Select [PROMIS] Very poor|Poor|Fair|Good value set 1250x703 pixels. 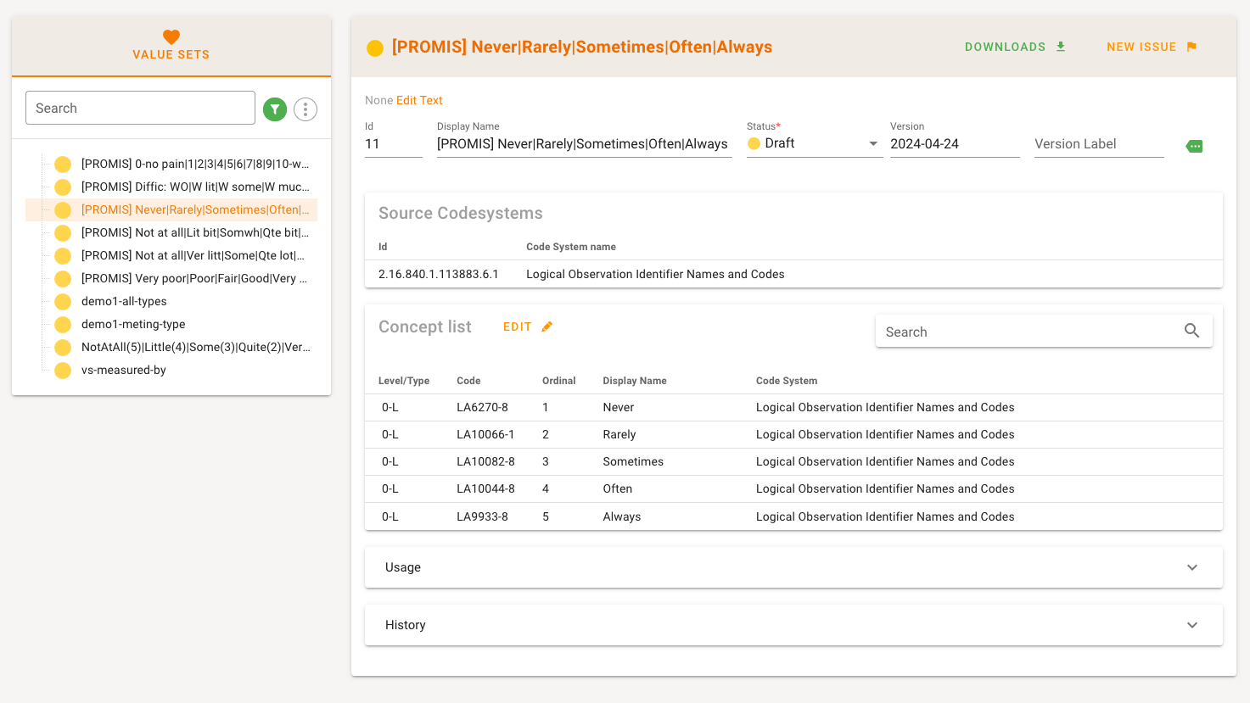point(193,278)
